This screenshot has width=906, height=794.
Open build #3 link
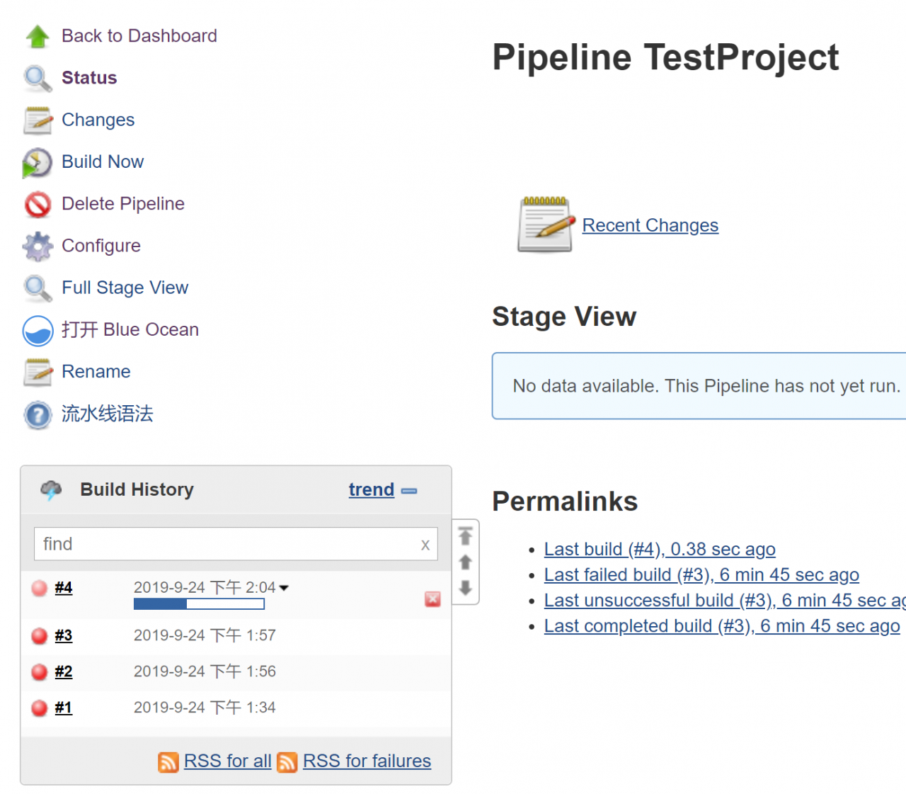tap(64, 636)
